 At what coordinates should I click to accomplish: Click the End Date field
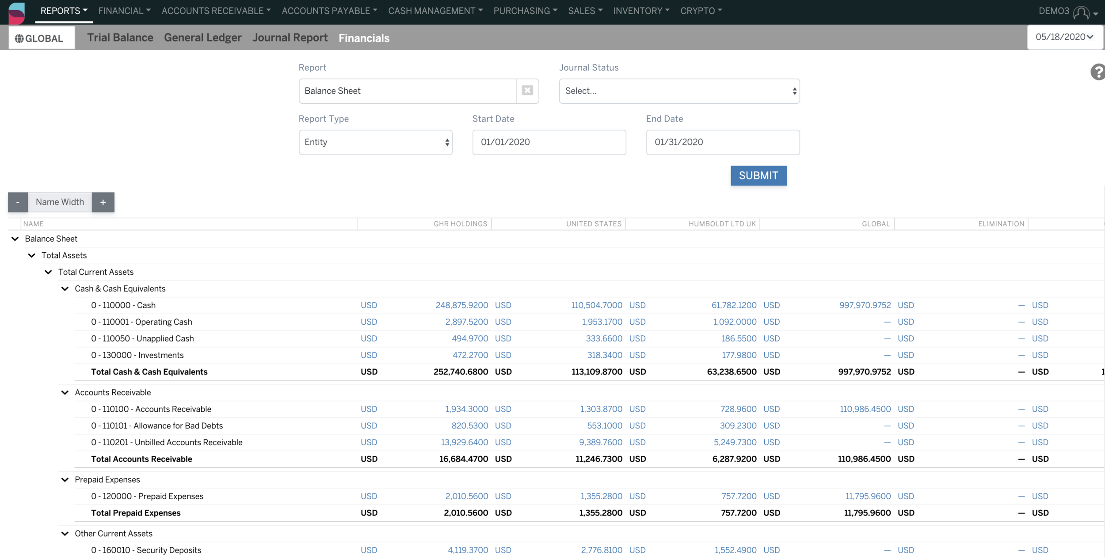click(x=723, y=142)
